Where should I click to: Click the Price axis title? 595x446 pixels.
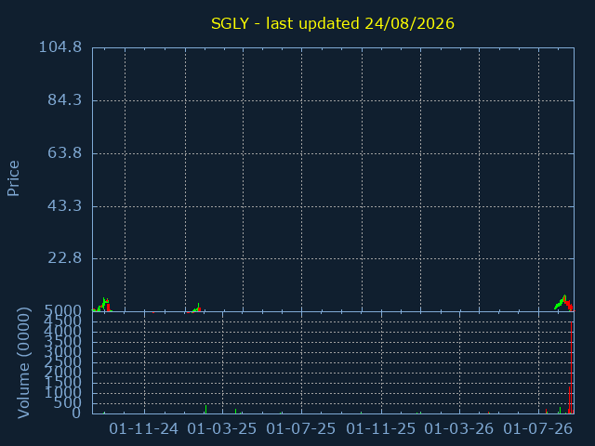(13, 178)
